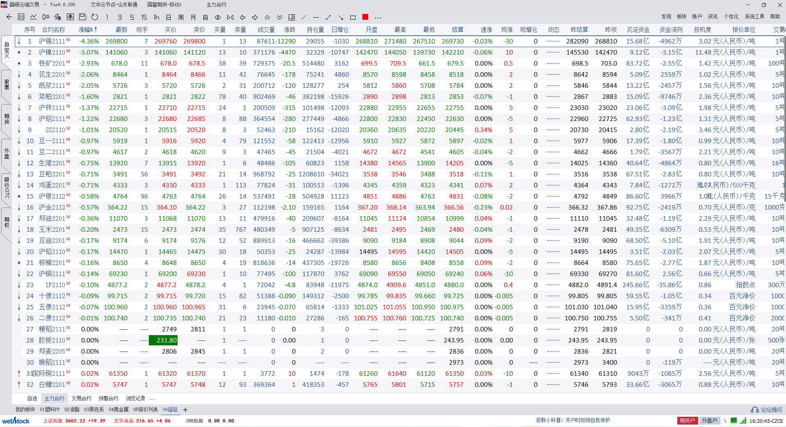Click the hollow right arrow icon
786x427 pixels.
(x=255, y=17)
